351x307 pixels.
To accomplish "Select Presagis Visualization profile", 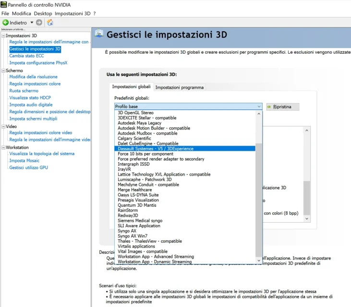I will (185, 200).
